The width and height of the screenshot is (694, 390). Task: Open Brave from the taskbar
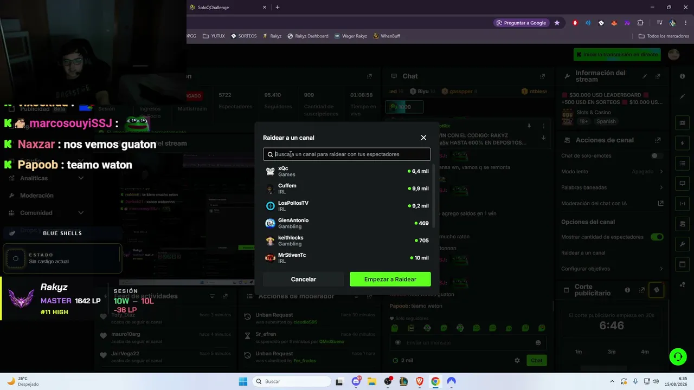[x=420, y=381]
